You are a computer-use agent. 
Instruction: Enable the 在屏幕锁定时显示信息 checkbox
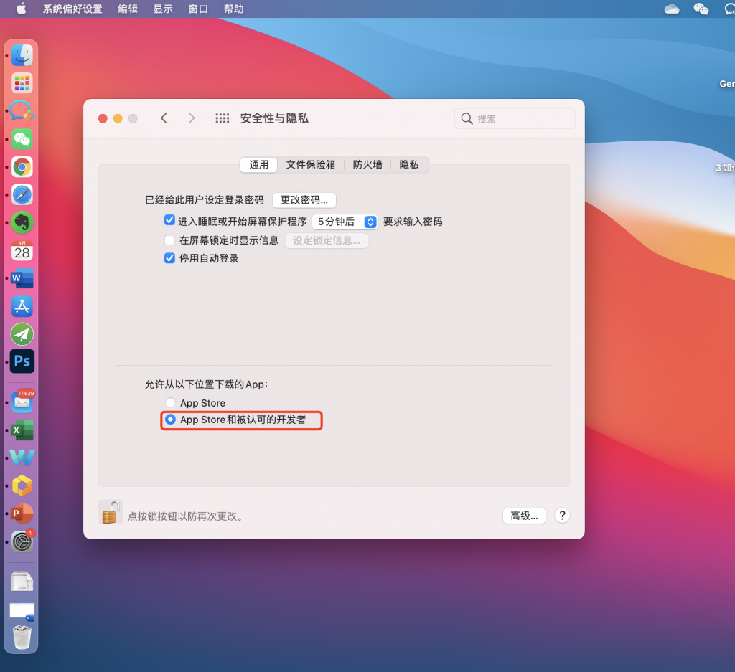[x=169, y=240]
